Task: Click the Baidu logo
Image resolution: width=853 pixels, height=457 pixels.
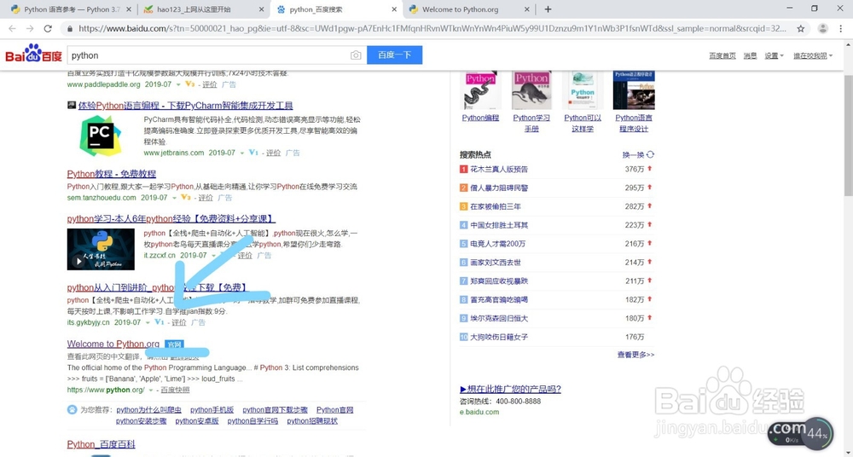Action: (x=34, y=55)
